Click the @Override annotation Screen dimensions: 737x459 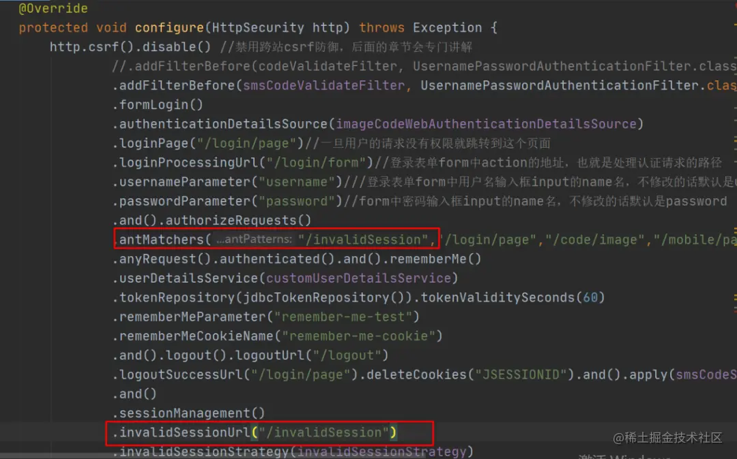[x=53, y=8]
